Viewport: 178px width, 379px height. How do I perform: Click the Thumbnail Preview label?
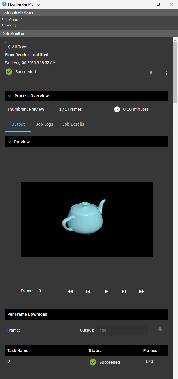26,109
